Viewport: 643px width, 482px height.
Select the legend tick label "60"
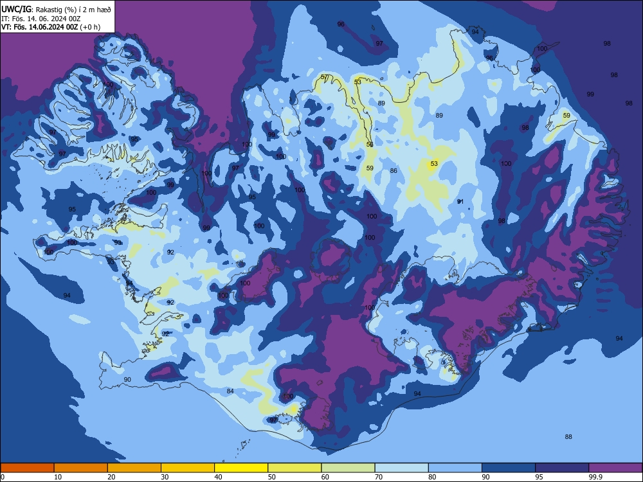point(325,477)
